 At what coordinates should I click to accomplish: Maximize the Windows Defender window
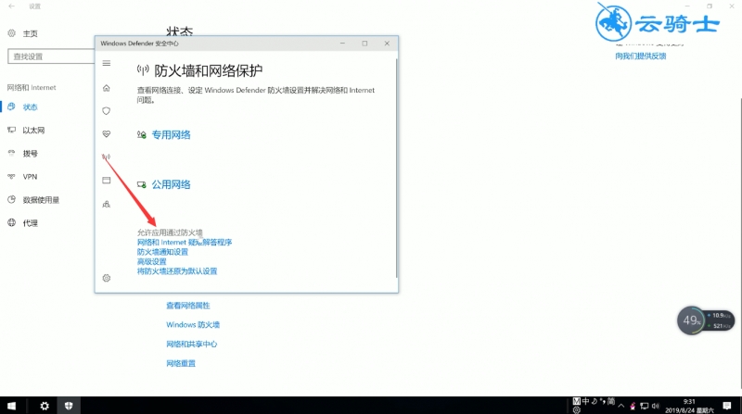pyautogui.click(x=365, y=44)
